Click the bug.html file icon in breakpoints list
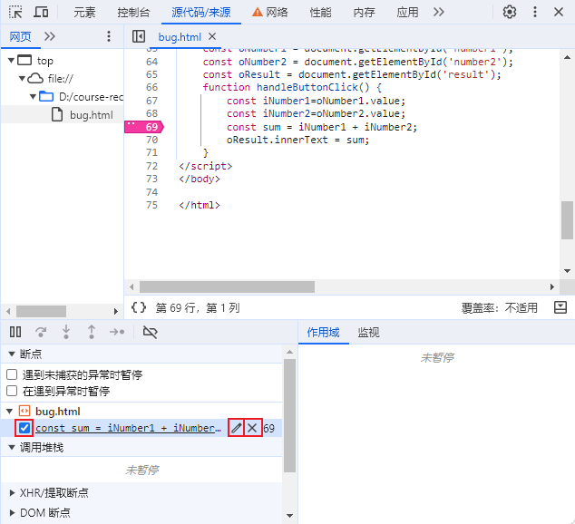The image size is (575, 524). tap(24, 412)
